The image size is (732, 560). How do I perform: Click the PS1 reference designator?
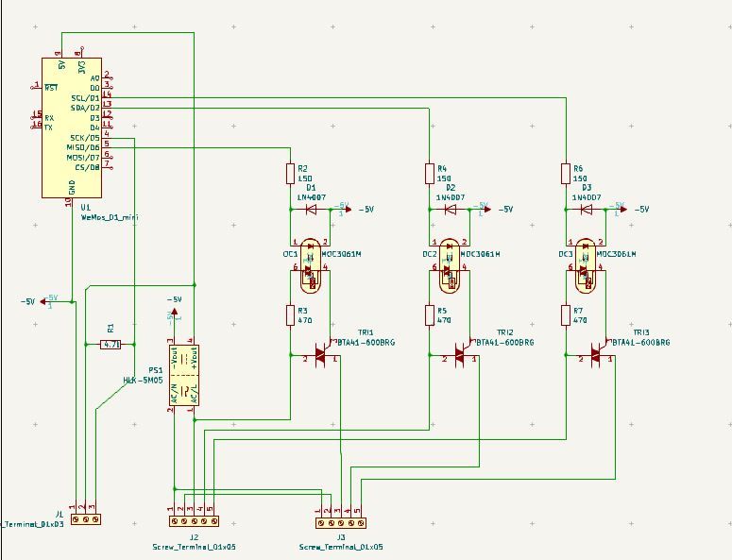[x=156, y=370]
